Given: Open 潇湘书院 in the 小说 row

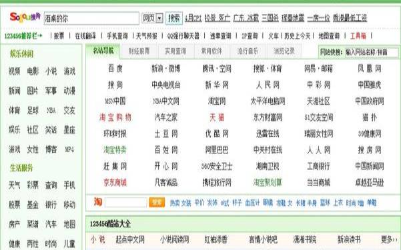Looking at the screenshot, I should [x=304, y=239].
